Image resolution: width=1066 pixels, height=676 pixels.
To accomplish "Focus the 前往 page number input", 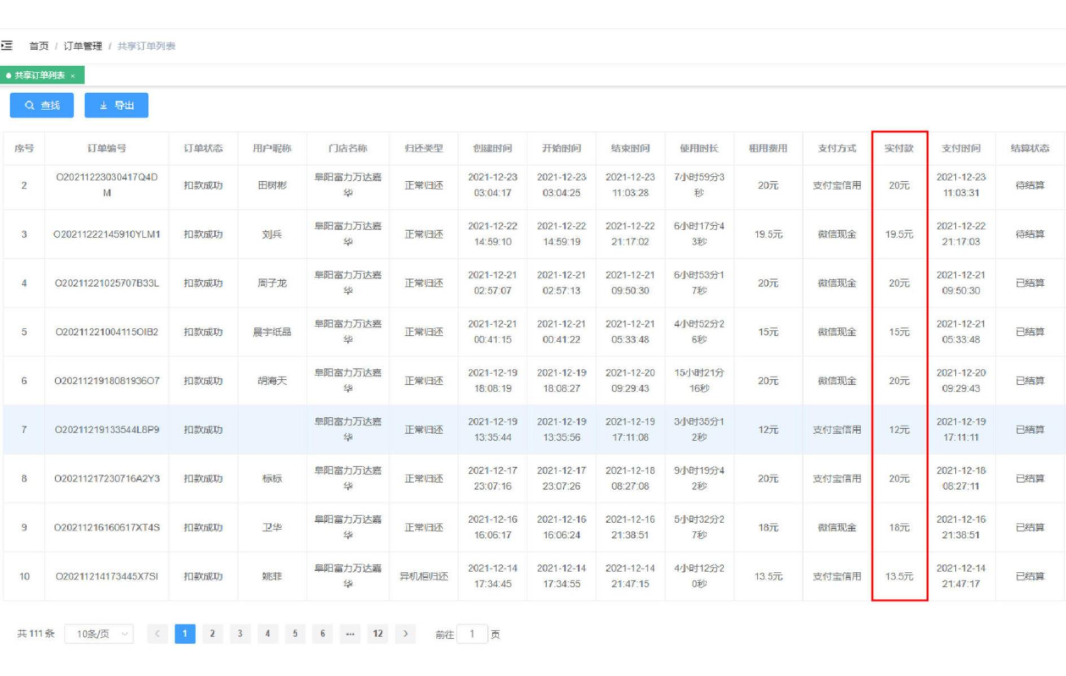I will pos(472,634).
